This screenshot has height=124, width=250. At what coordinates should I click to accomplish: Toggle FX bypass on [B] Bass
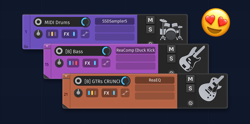95,63
